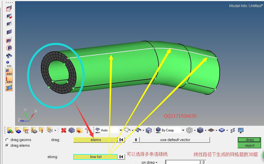Screen dimensions: 264x164
Task: Click the on drag value input field
Action: pyautogui.click(x=185, y=162)
